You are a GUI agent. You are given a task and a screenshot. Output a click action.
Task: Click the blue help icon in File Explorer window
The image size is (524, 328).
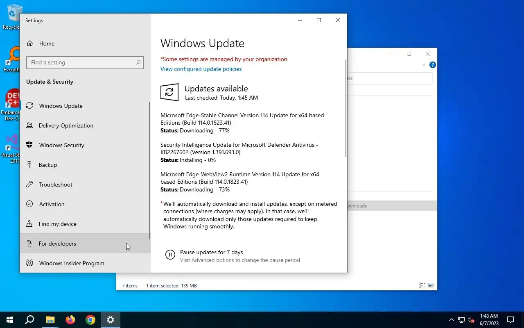(x=433, y=65)
